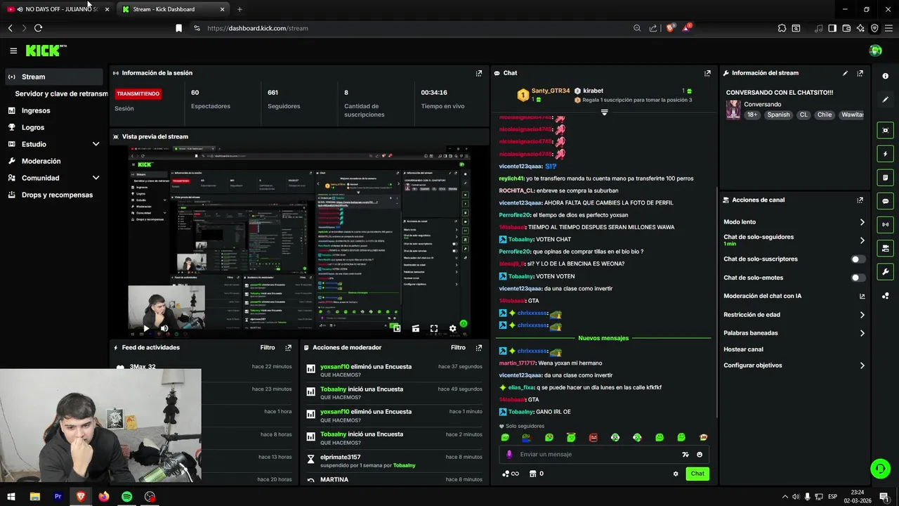The height and width of the screenshot is (506, 899).
Task: Open the emoji picker in chat input
Action: [x=700, y=455]
